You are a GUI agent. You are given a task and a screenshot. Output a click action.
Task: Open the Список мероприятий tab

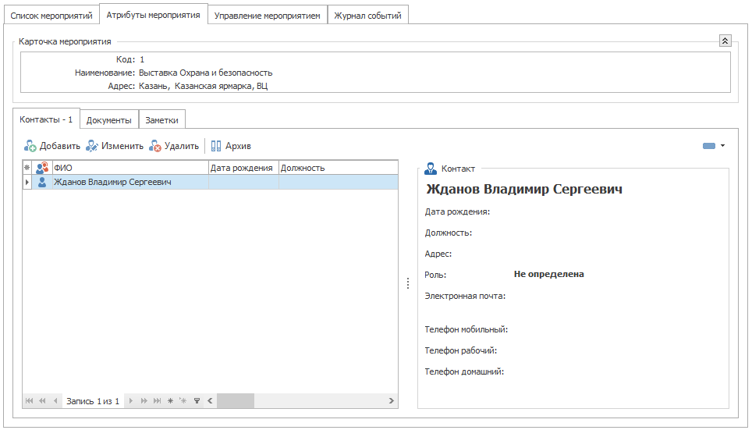[x=51, y=16]
